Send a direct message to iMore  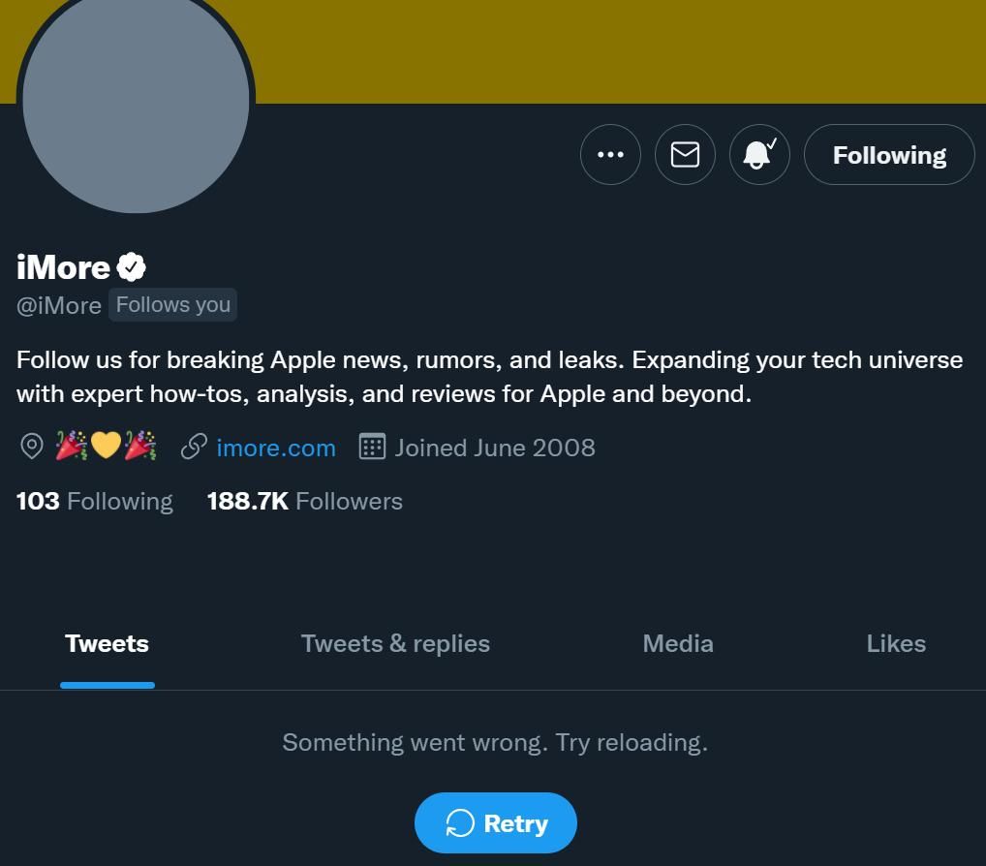click(685, 154)
